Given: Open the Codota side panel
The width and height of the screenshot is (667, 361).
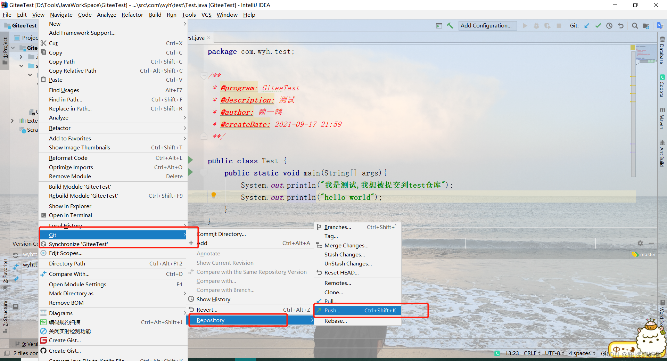Looking at the screenshot, I should [x=662, y=86].
